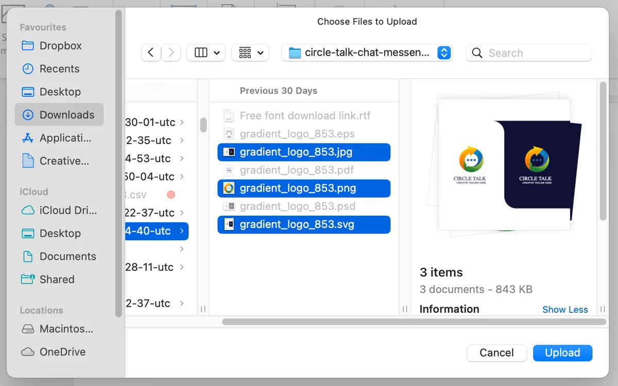Image resolution: width=618 pixels, height=386 pixels.
Task: Select gradient_logo_853.png file
Action: 304,188
